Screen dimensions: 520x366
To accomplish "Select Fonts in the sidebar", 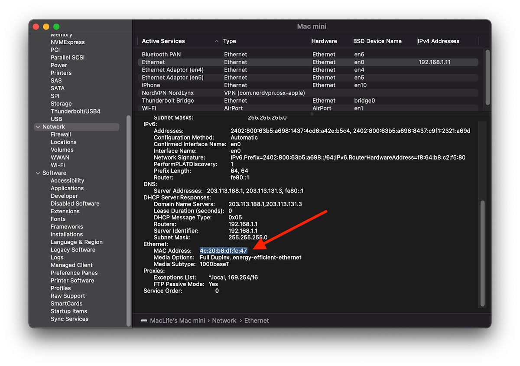I will 58,219.
